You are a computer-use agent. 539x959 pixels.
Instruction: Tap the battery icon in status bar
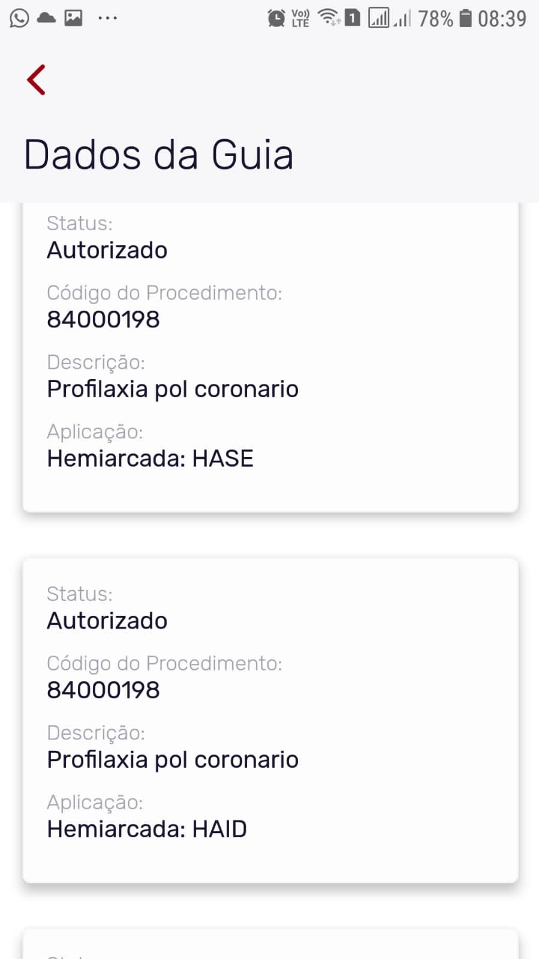tap(465, 18)
